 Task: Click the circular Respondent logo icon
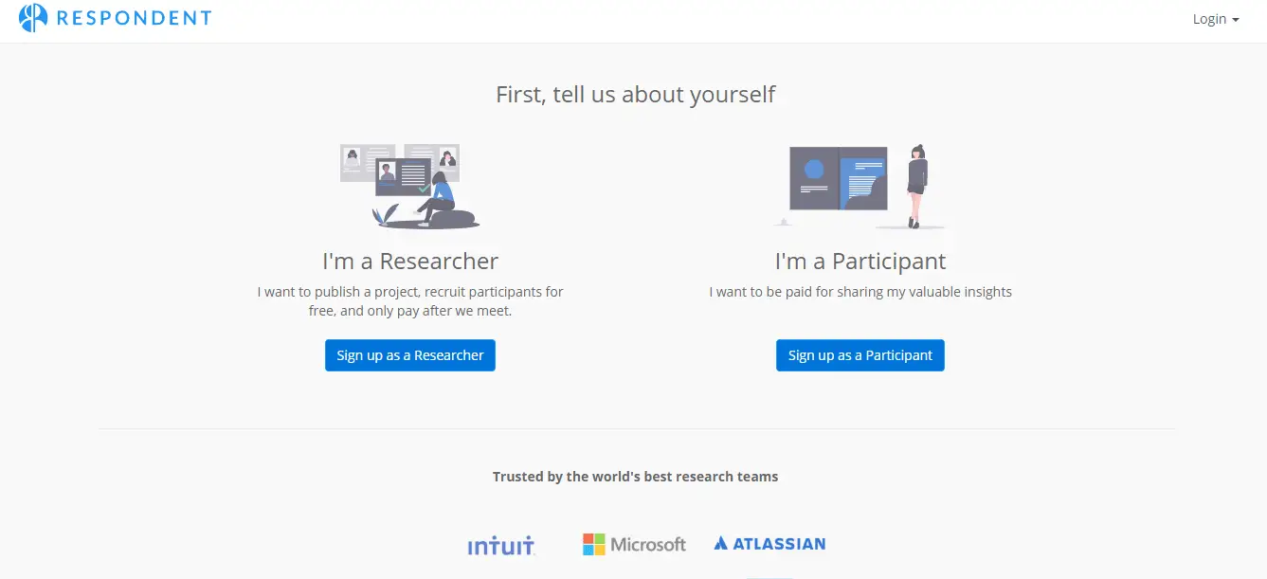34,17
